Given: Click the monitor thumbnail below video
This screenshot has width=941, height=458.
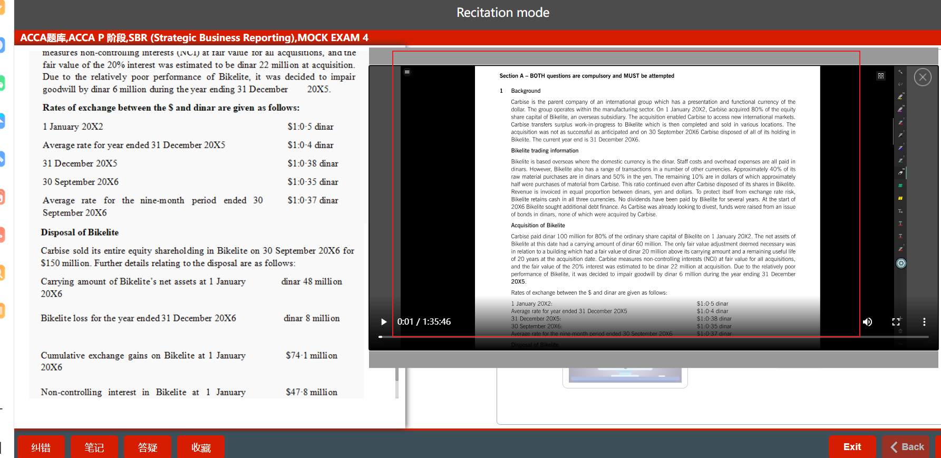Looking at the screenshot, I should click(625, 377).
